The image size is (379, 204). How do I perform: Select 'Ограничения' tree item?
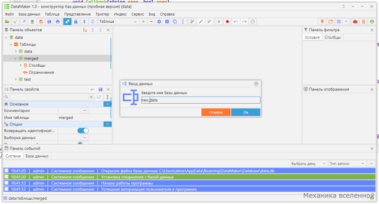click(x=41, y=72)
